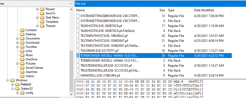Click file icon of TIWORKER.EXE-E317E7F1.pf
This screenshot has height=98, width=246.
pos(78,50)
